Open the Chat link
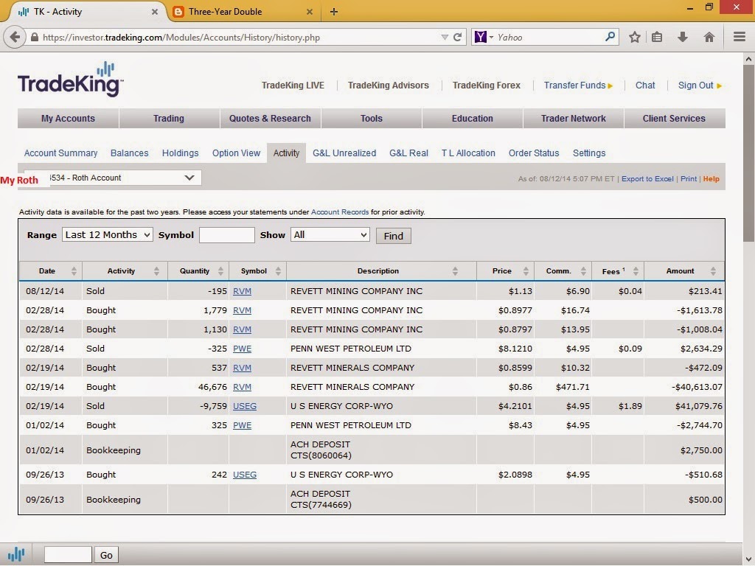 644,85
